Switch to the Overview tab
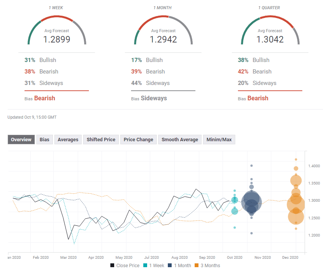This screenshot has height=271, width=323. point(21,140)
